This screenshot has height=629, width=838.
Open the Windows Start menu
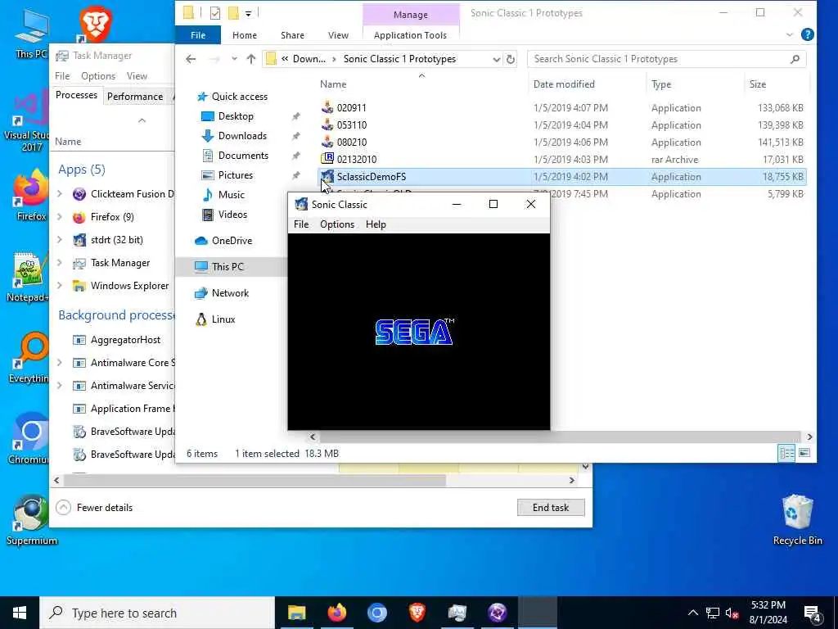click(20, 613)
